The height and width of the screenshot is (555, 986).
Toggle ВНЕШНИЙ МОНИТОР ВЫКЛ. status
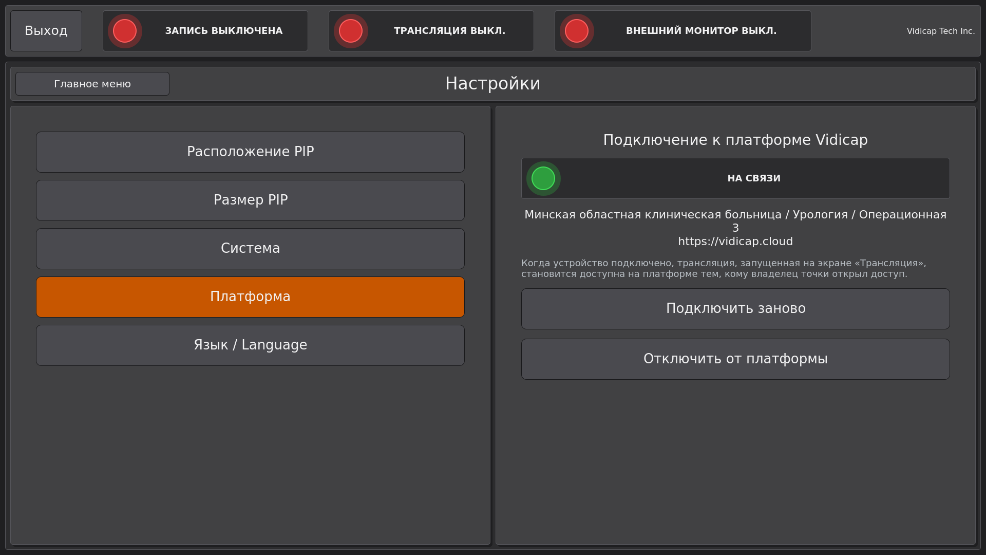tap(683, 31)
